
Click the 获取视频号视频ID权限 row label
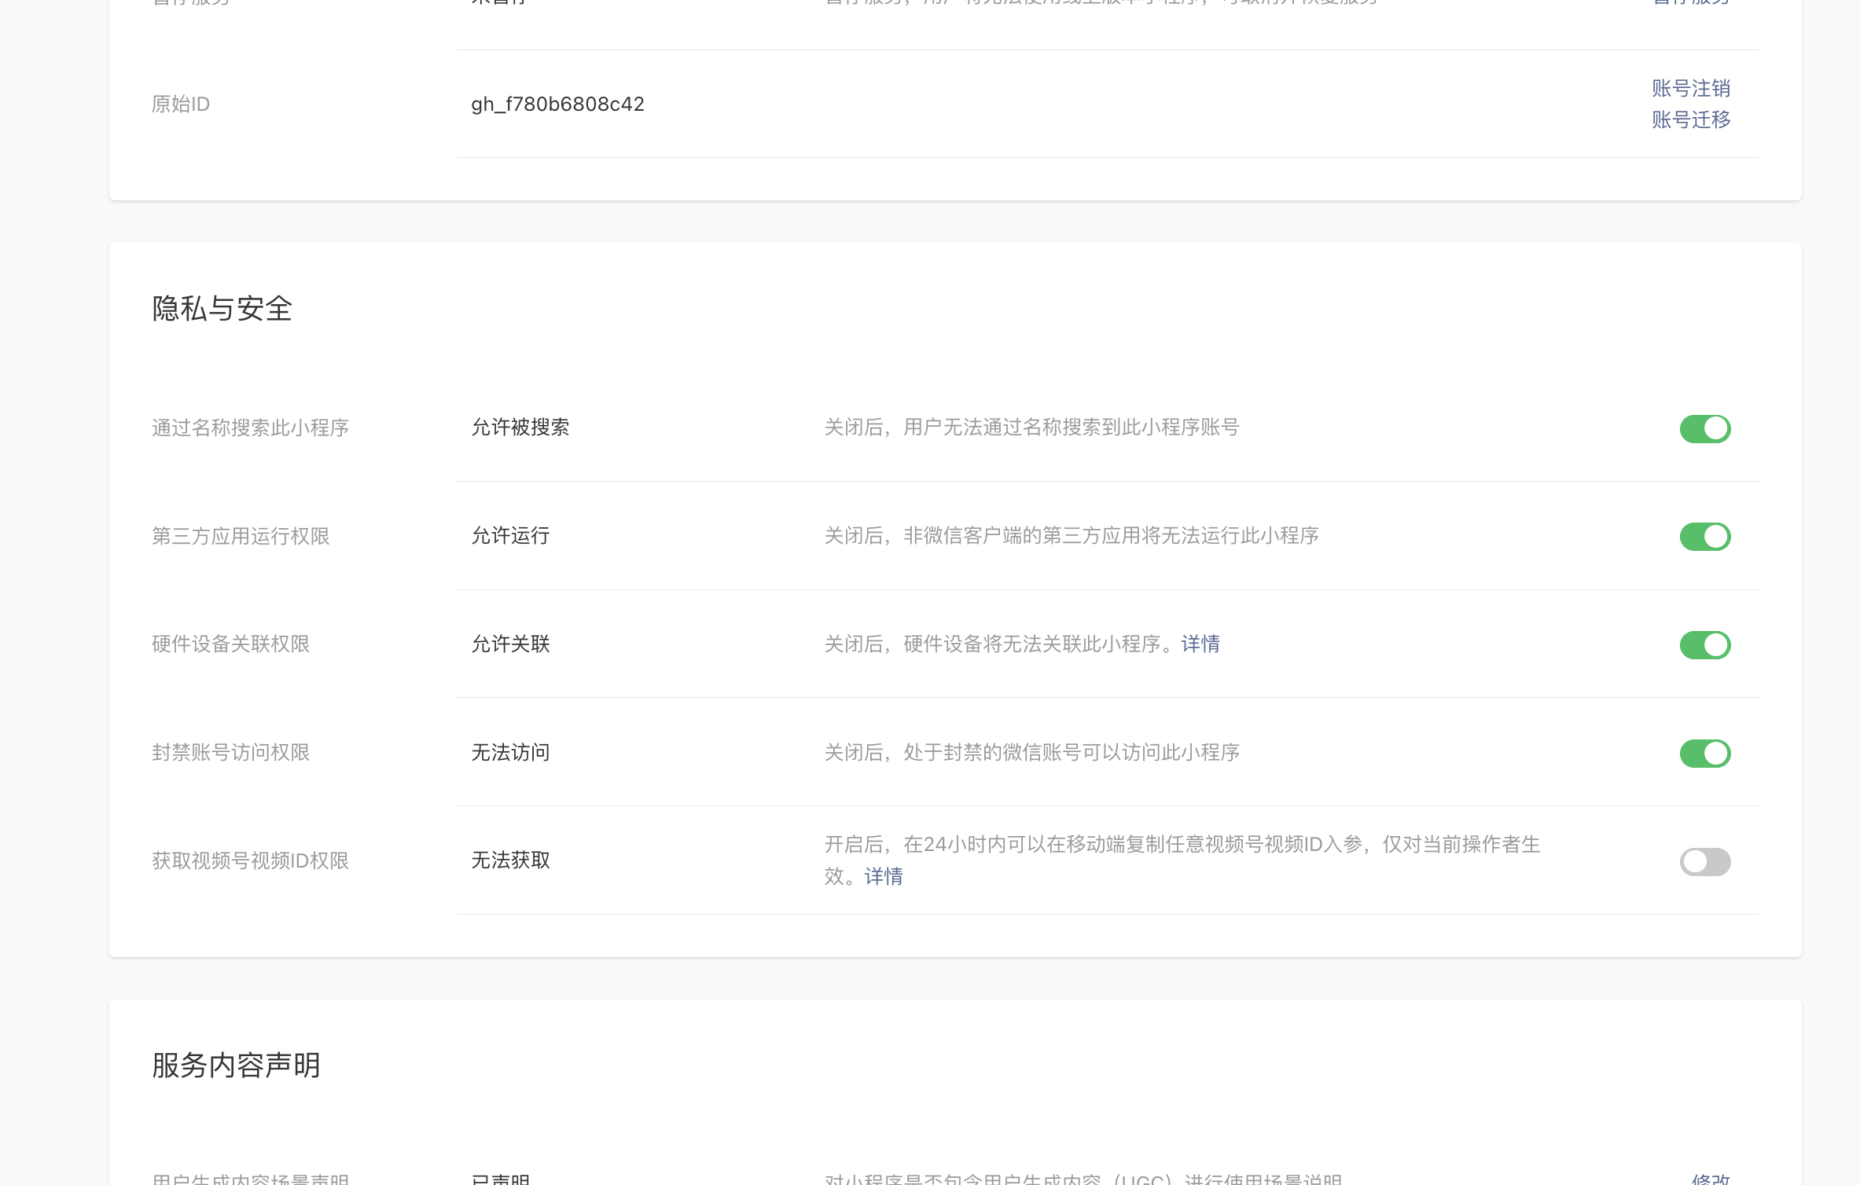(x=250, y=861)
